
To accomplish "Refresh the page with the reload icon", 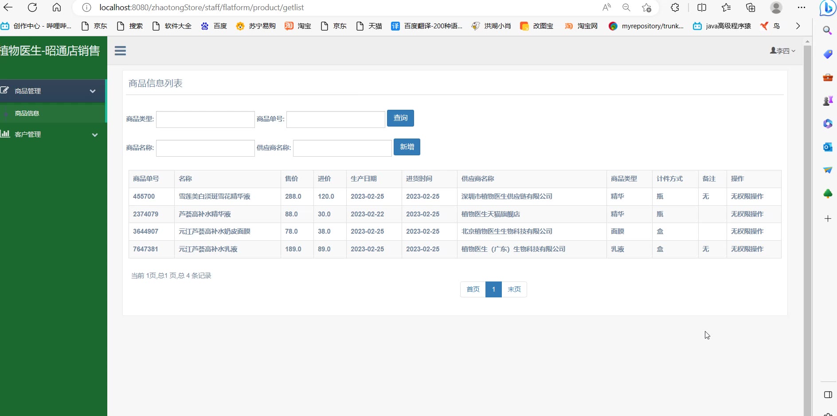I will [x=32, y=8].
